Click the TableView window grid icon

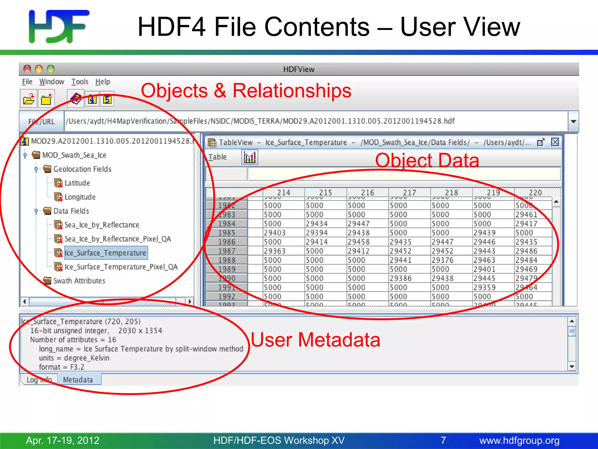pos(212,143)
